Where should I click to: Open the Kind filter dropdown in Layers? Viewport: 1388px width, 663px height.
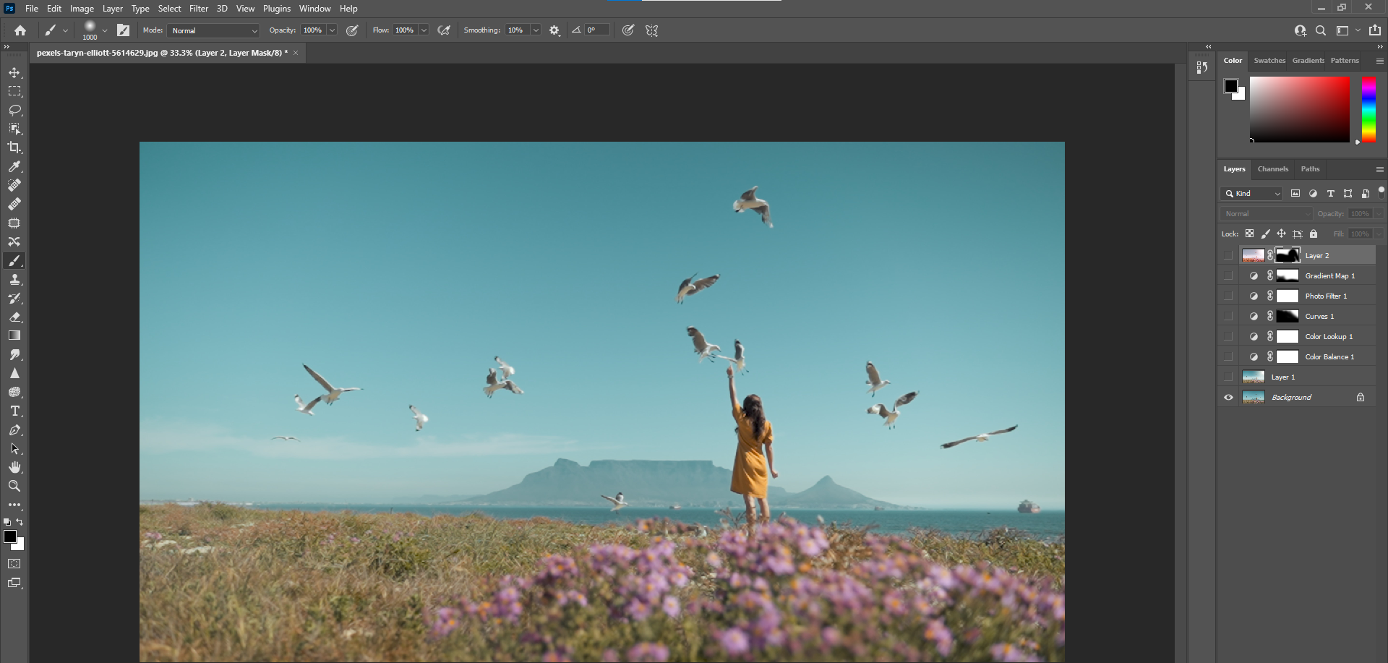coord(1252,194)
